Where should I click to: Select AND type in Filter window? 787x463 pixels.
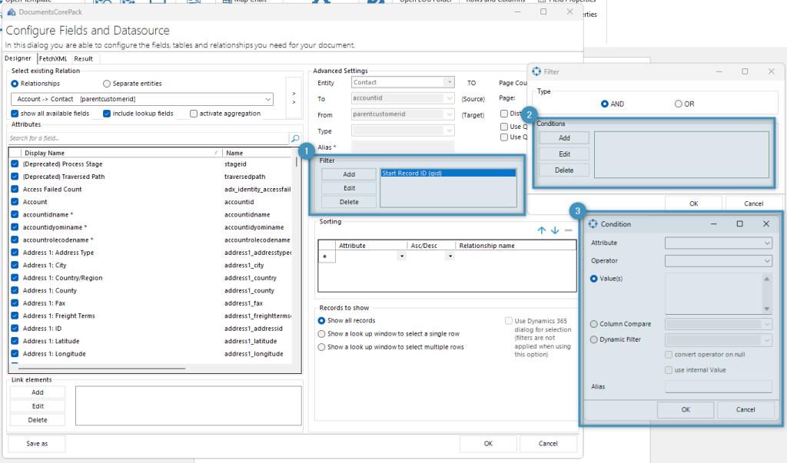[604, 104]
